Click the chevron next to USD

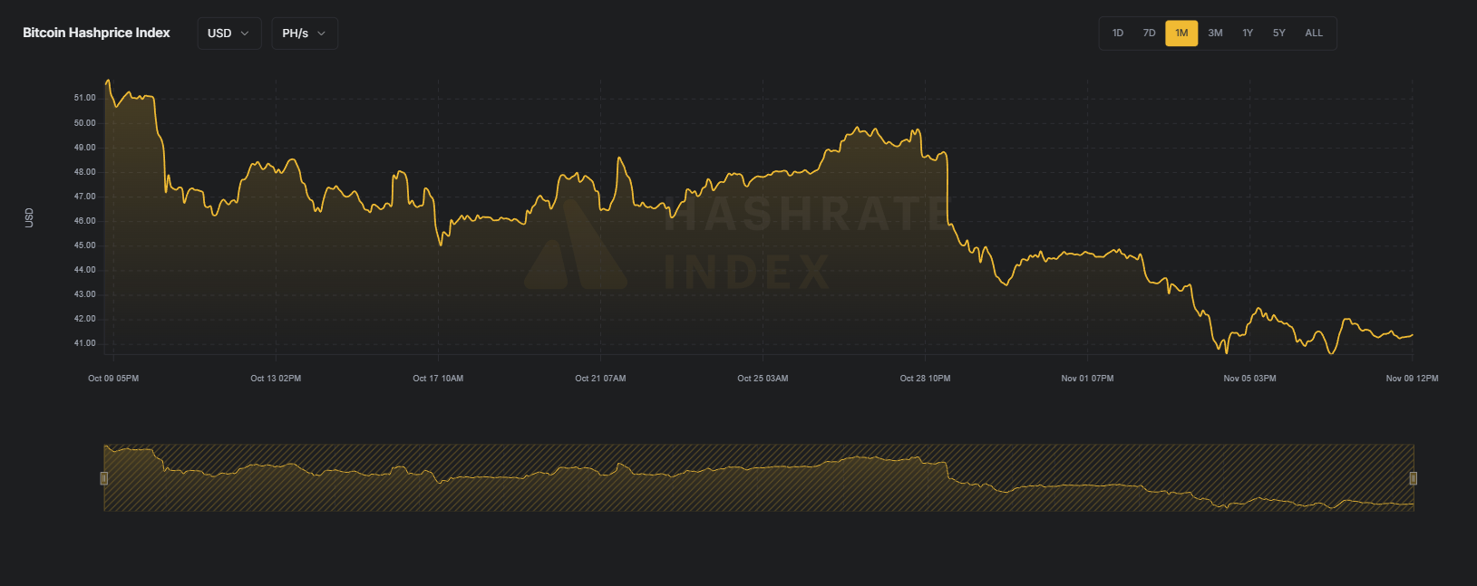click(x=245, y=34)
